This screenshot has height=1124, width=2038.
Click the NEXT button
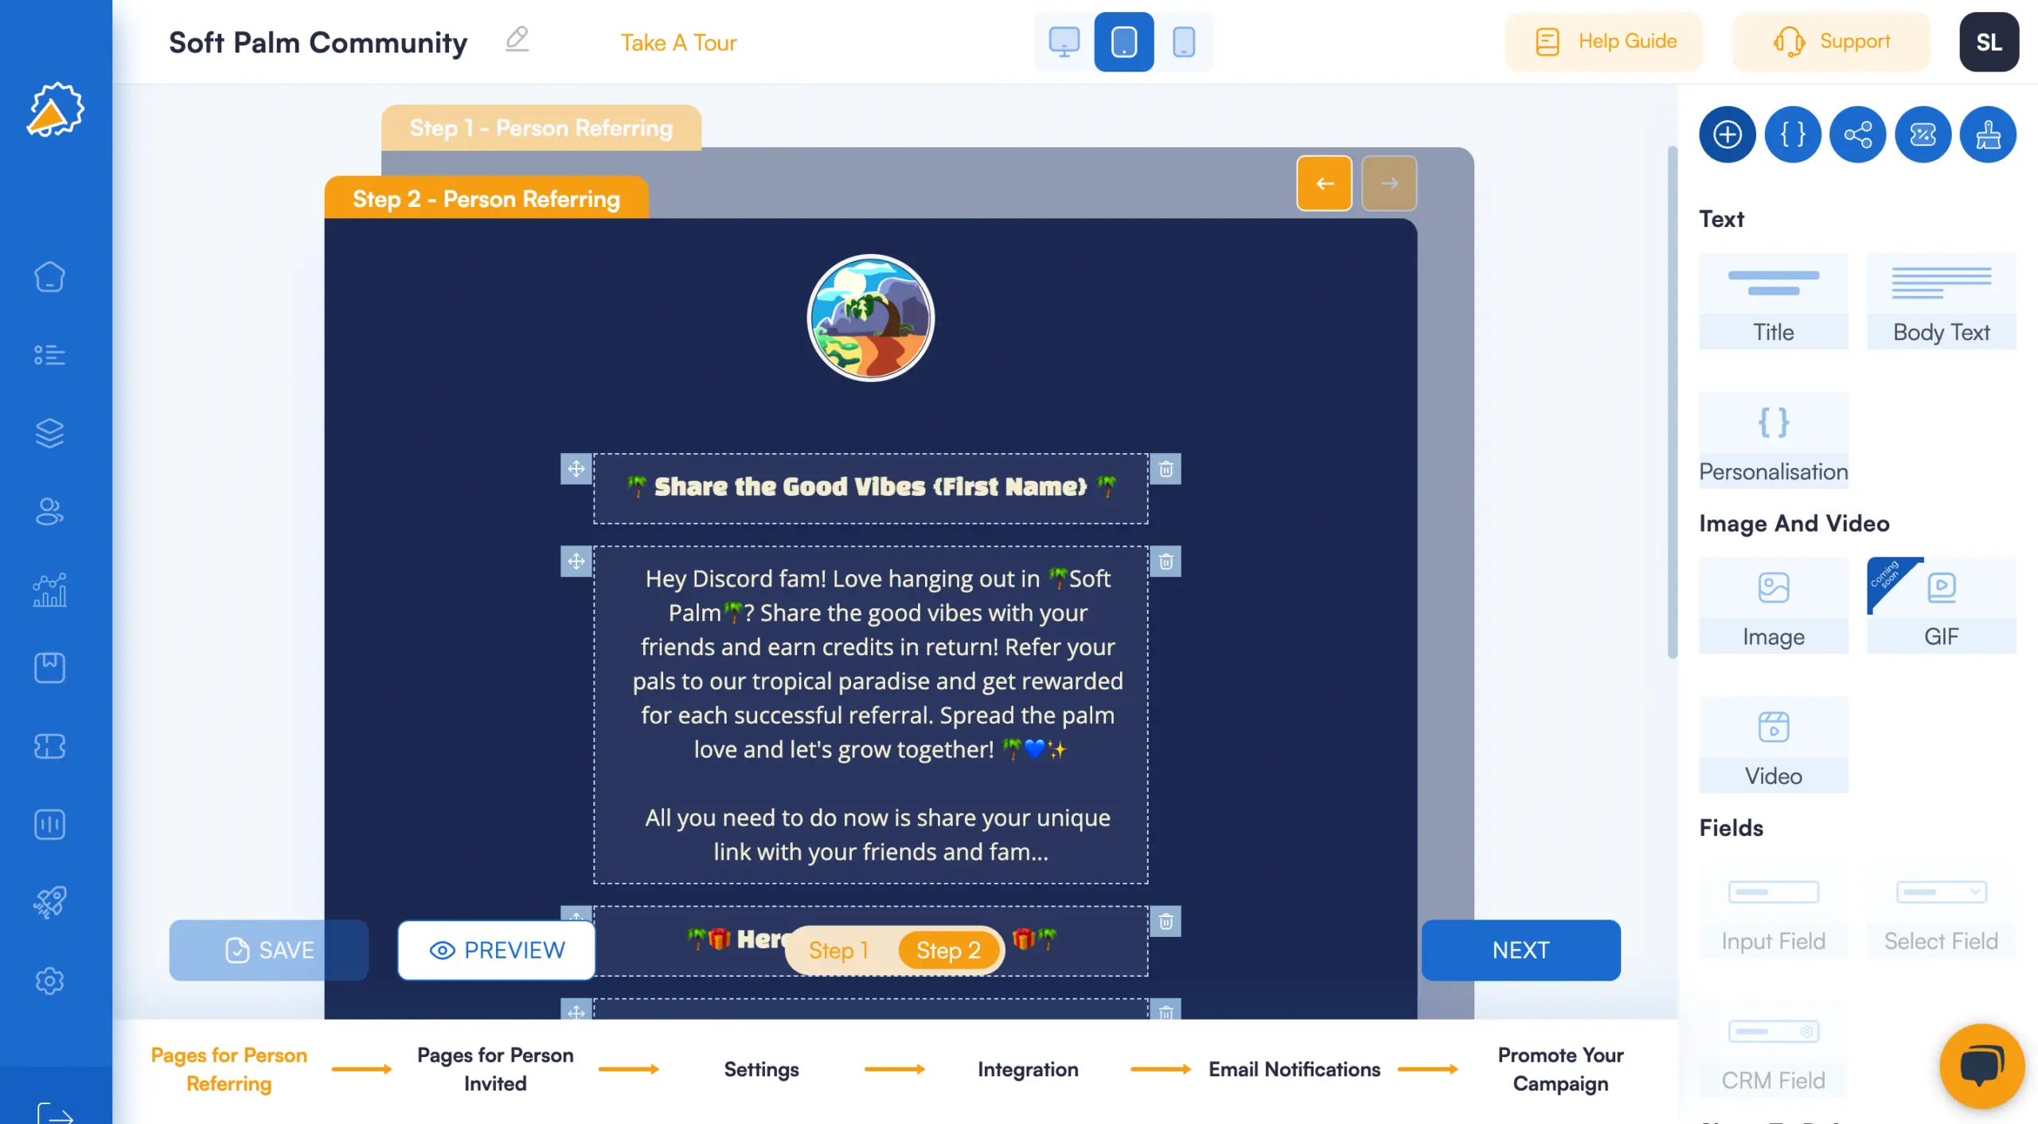click(x=1521, y=950)
